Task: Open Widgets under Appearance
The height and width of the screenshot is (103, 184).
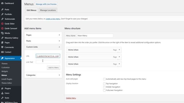Action: pos(5,71)
